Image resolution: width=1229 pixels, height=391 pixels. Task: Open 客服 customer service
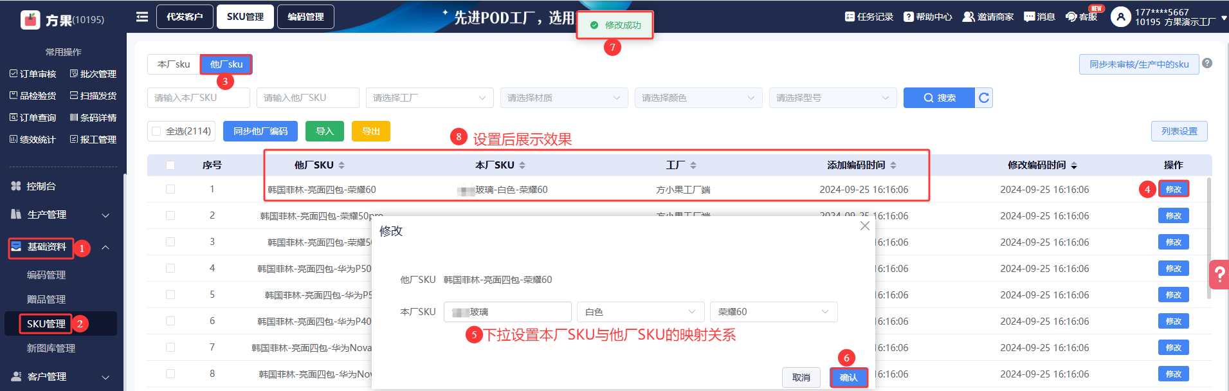(1082, 17)
